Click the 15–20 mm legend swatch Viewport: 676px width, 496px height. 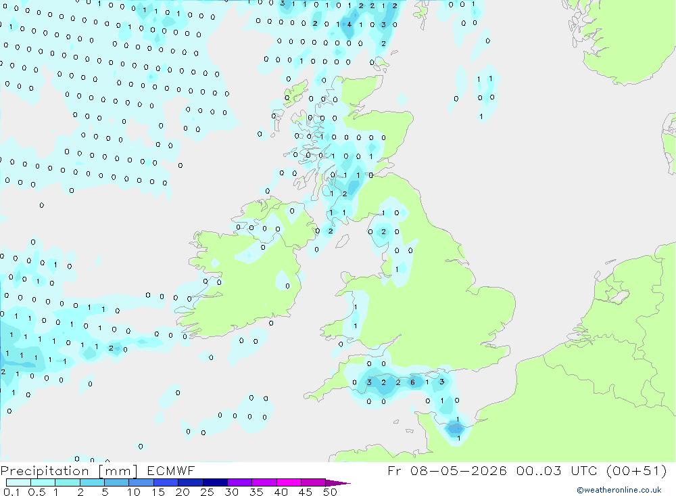[166, 482]
